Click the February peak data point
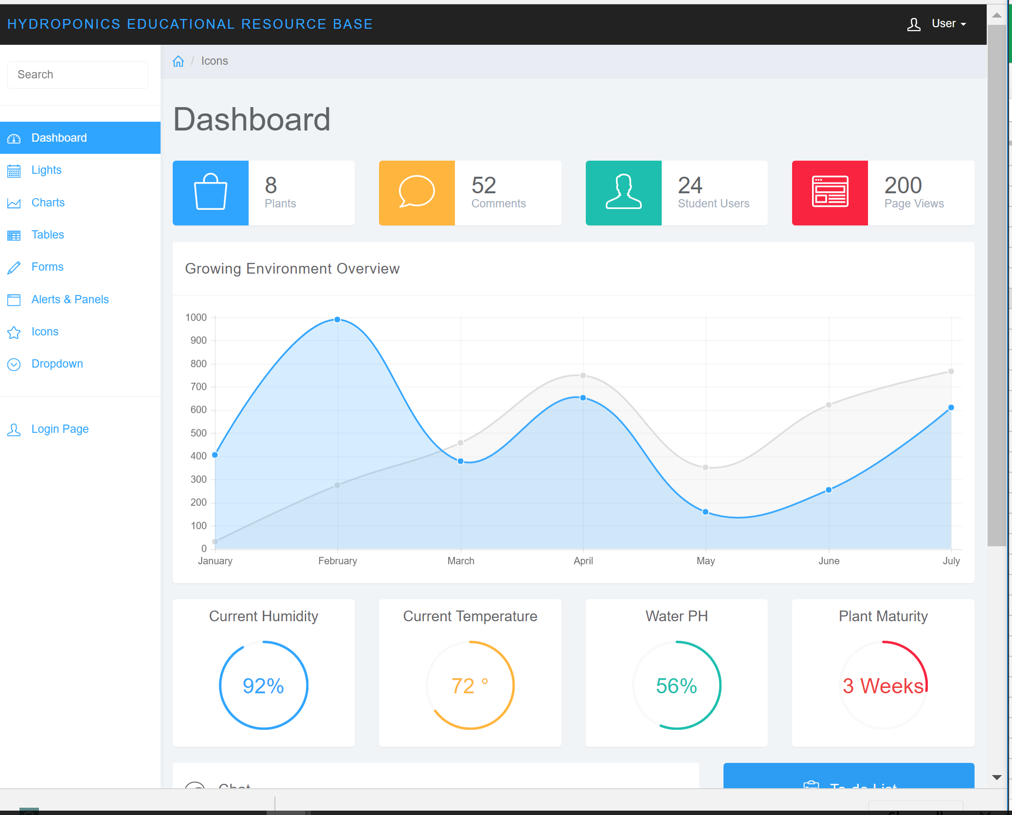1012x815 pixels. click(337, 320)
